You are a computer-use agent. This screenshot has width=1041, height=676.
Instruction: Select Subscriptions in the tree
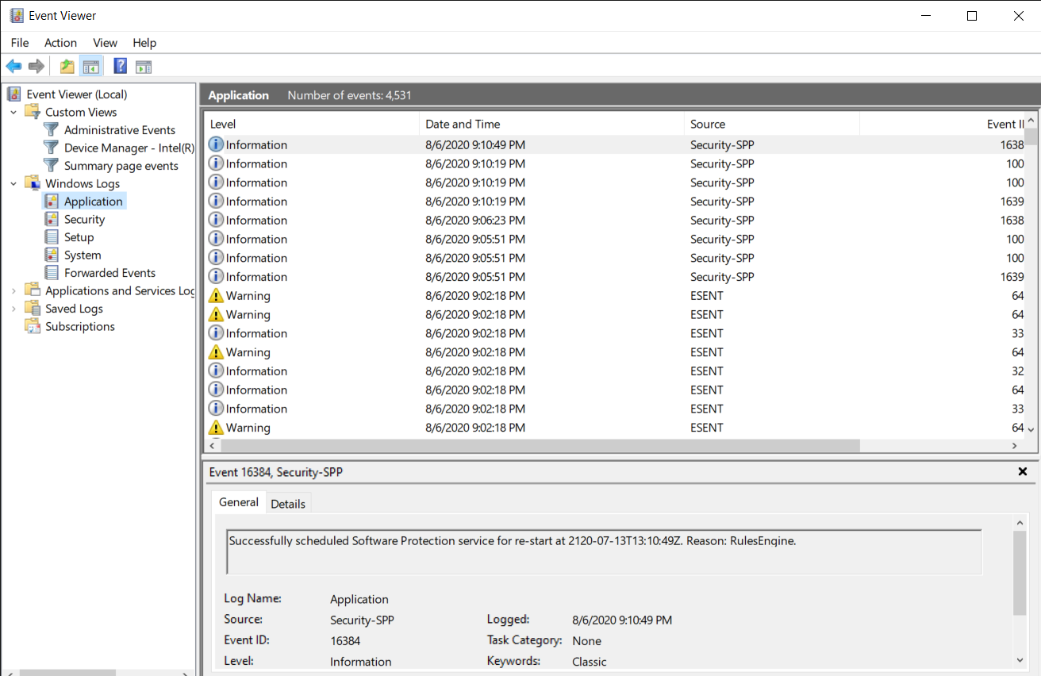click(x=80, y=327)
